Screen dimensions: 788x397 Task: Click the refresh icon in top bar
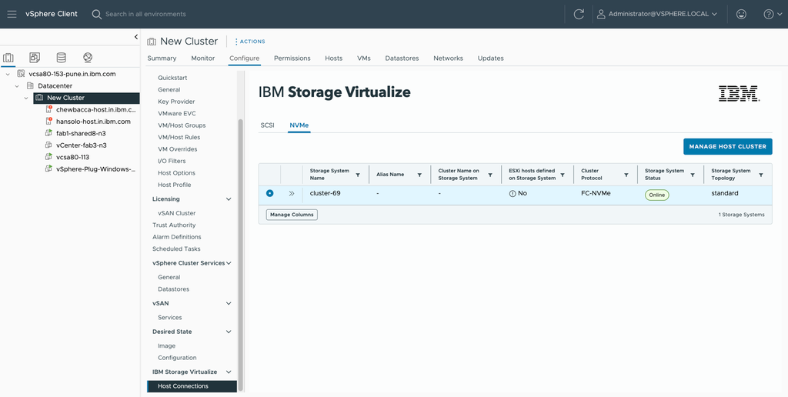point(579,14)
